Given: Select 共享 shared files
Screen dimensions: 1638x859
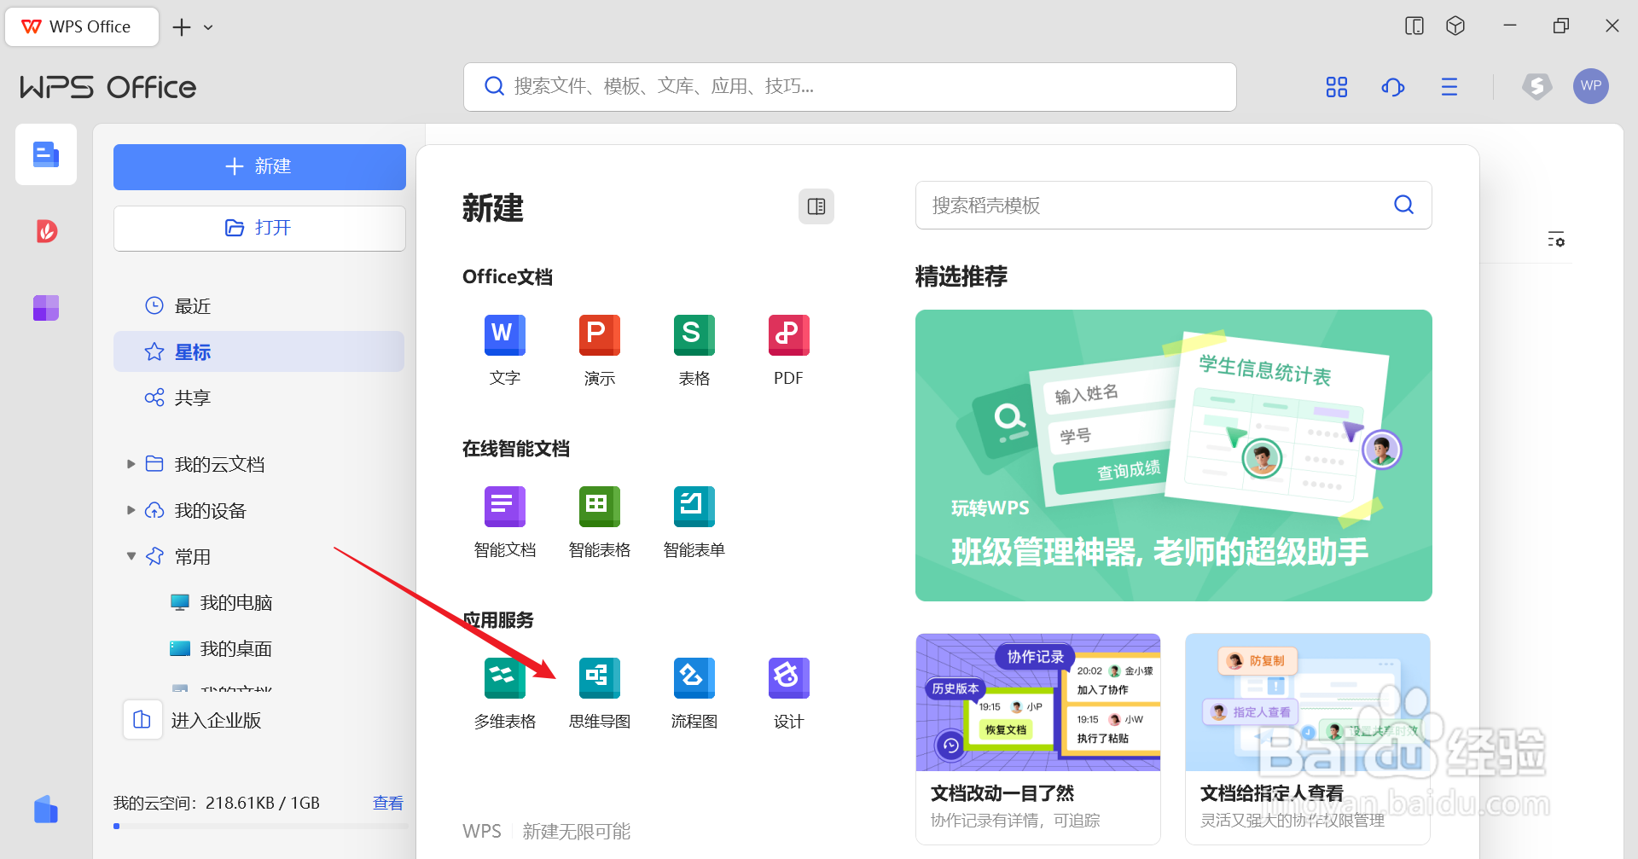Looking at the screenshot, I should pyautogui.click(x=258, y=398).
